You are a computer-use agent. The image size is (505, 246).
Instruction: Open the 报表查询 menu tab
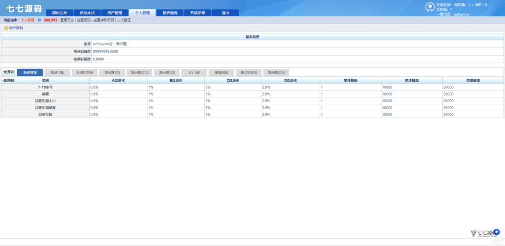coord(170,13)
